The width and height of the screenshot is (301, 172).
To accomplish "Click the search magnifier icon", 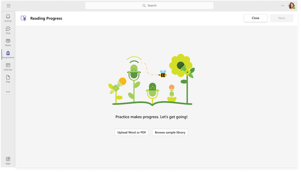I will coord(144,5).
